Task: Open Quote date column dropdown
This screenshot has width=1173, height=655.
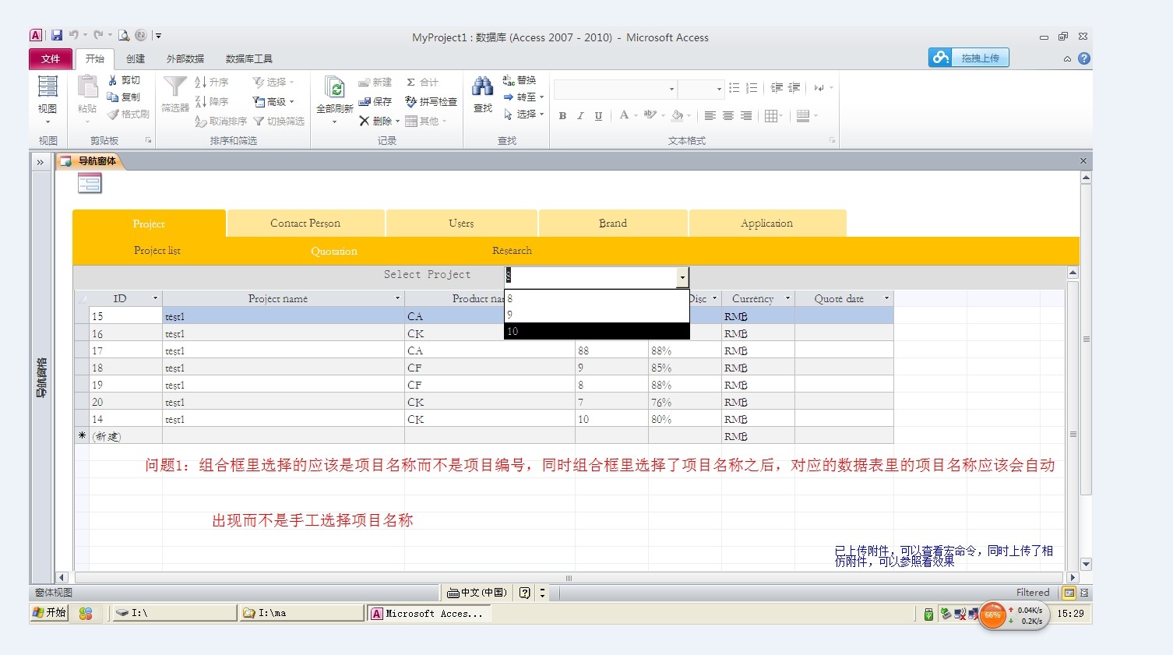Action: point(886,298)
